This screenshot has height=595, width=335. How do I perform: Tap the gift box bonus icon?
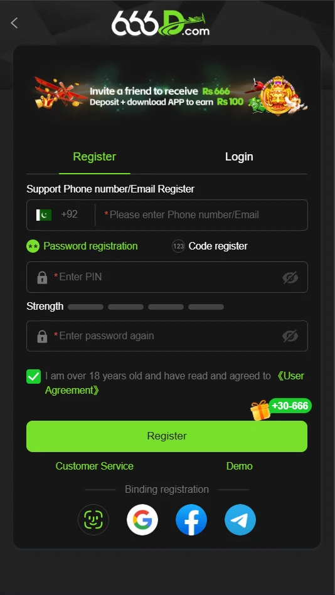pyautogui.click(x=260, y=410)
